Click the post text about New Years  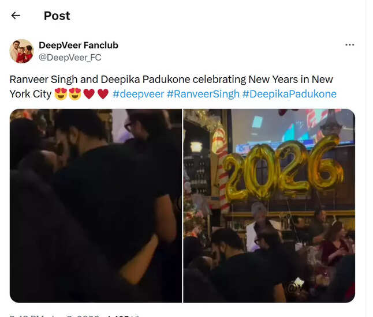pos(173,86)
